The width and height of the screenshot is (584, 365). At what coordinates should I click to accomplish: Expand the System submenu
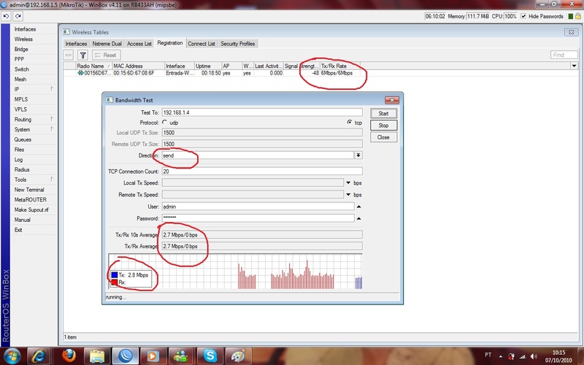coord(52,129)
